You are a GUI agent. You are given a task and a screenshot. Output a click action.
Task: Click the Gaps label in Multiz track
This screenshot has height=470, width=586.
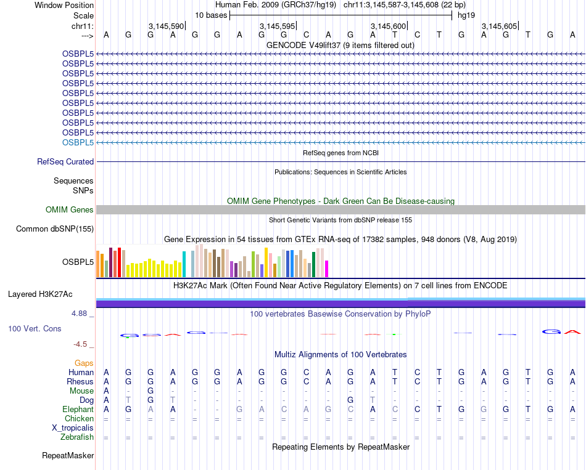coord(84,363)
